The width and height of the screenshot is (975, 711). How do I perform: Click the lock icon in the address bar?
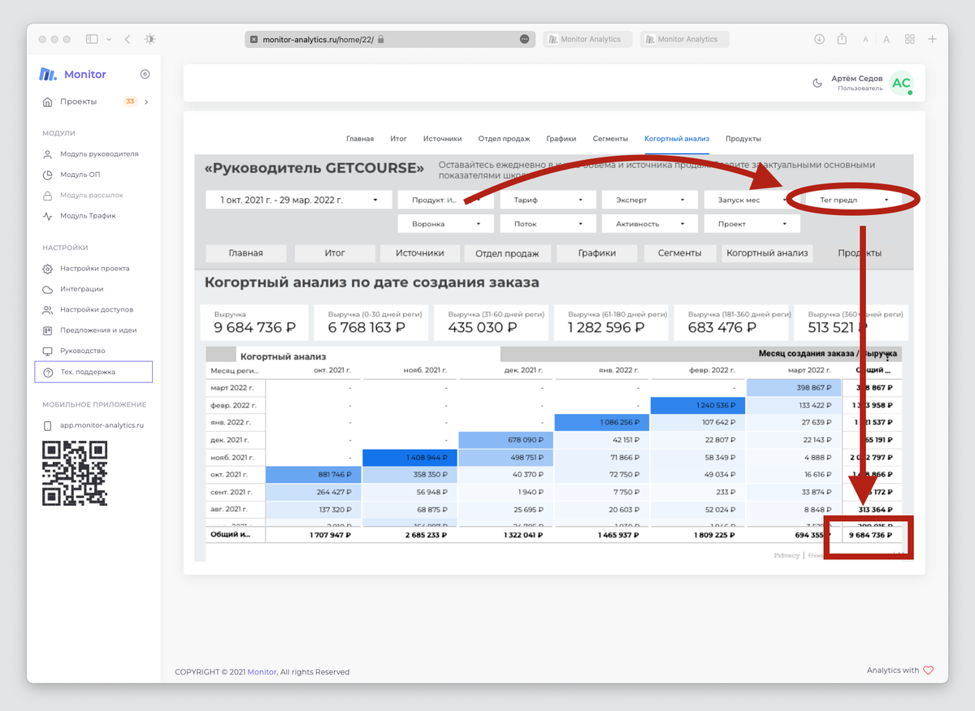380,39
